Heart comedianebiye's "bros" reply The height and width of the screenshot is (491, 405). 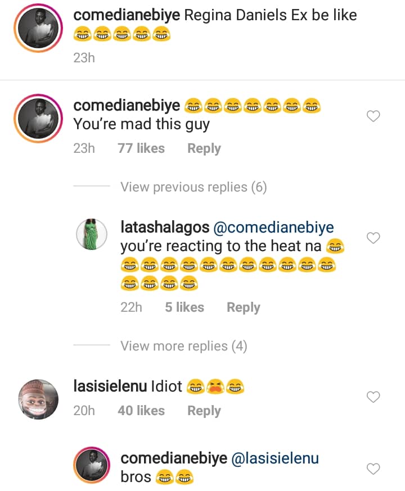[x=373, y=469]
